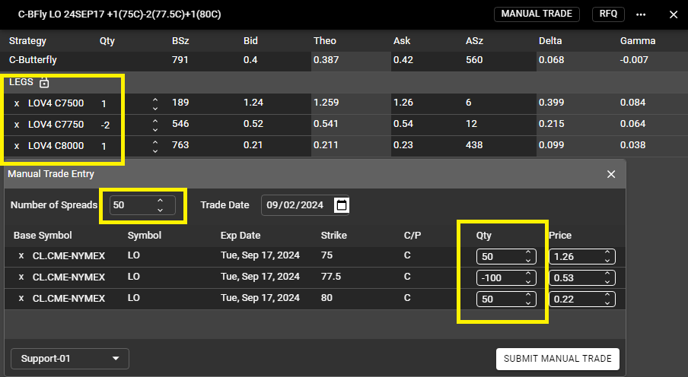The width and height of the screenshot is (688, 377).
Task: Submit the manual trade
Action: click(557, 359)
